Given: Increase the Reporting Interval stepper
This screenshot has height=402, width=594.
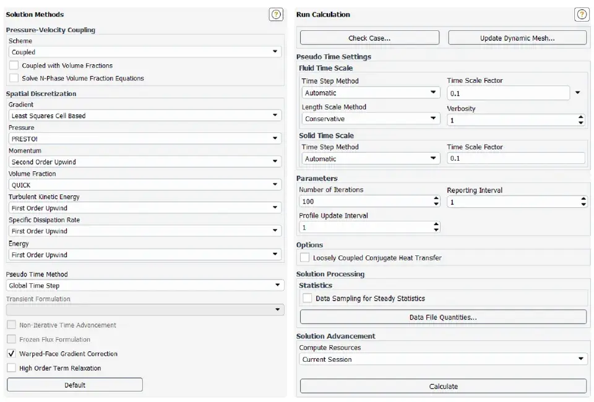Looking at the screenshot, I should click(583, 199).
